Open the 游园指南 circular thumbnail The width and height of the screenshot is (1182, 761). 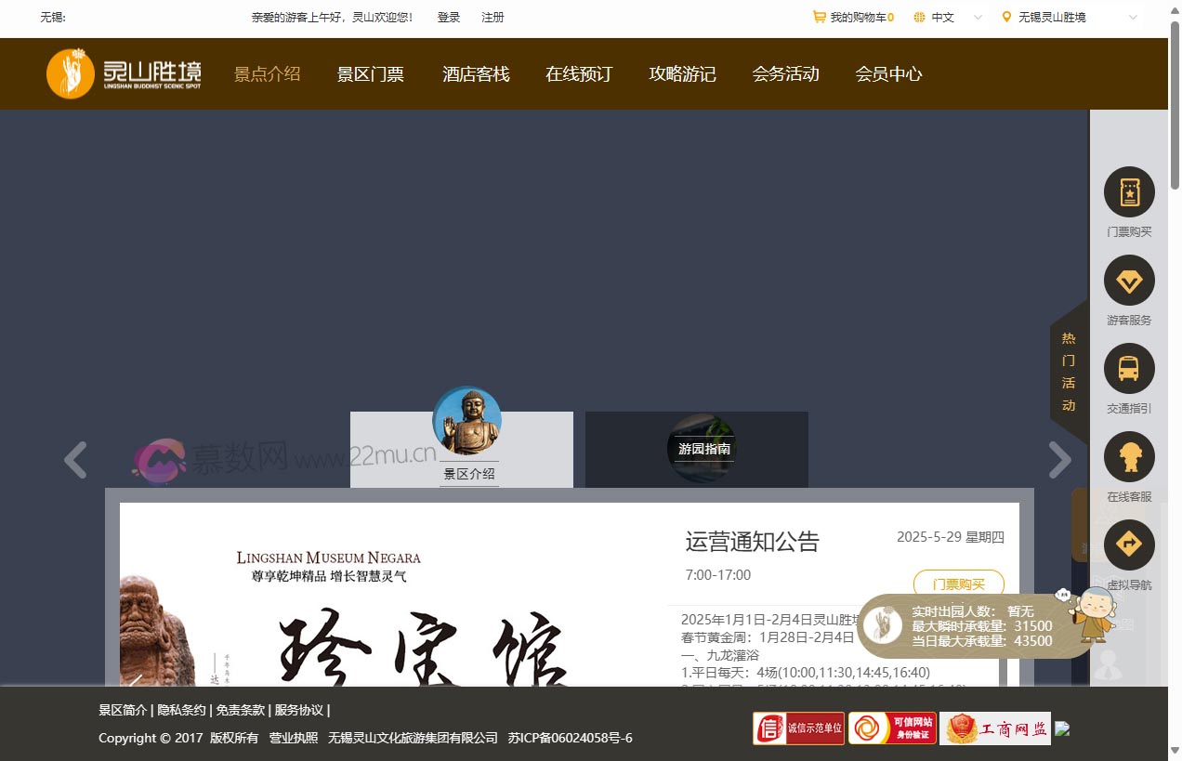(x=702, y=449)
